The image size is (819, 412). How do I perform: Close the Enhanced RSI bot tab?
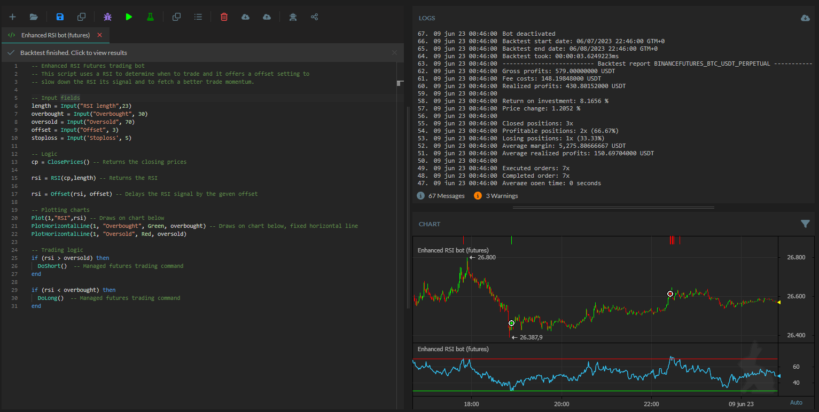pyautogui.click(x=98, y=35)
